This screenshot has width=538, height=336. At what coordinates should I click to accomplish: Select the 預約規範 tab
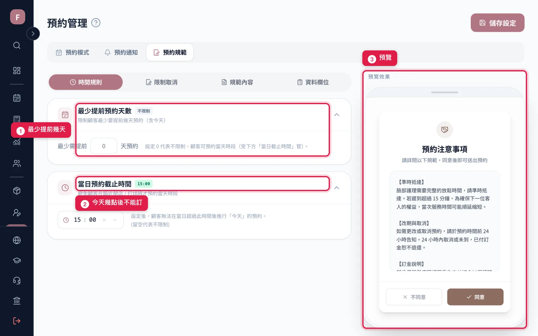pos(170,52)
